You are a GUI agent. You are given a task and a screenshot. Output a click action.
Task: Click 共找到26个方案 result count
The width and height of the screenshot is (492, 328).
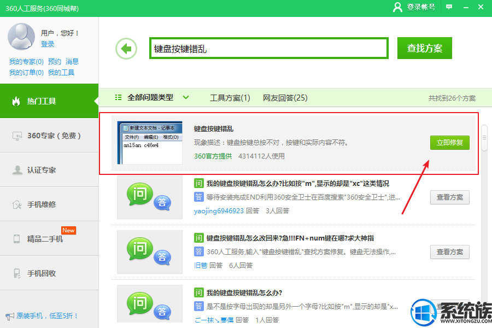click(452, 98)
